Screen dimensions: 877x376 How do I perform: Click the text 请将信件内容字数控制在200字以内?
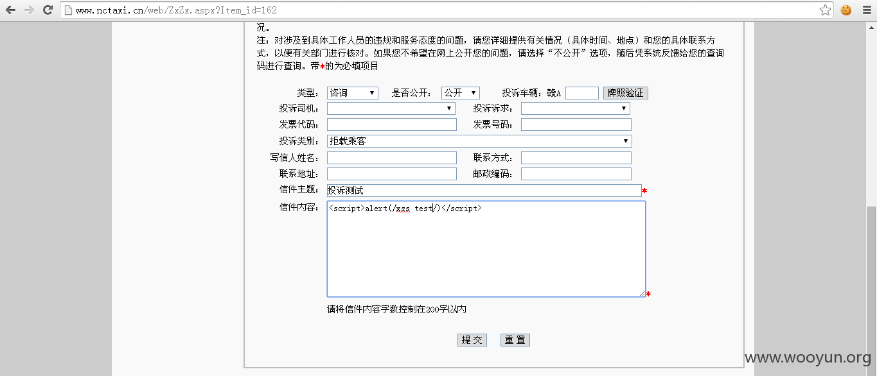pyautogui.click(x=396, y=309)
